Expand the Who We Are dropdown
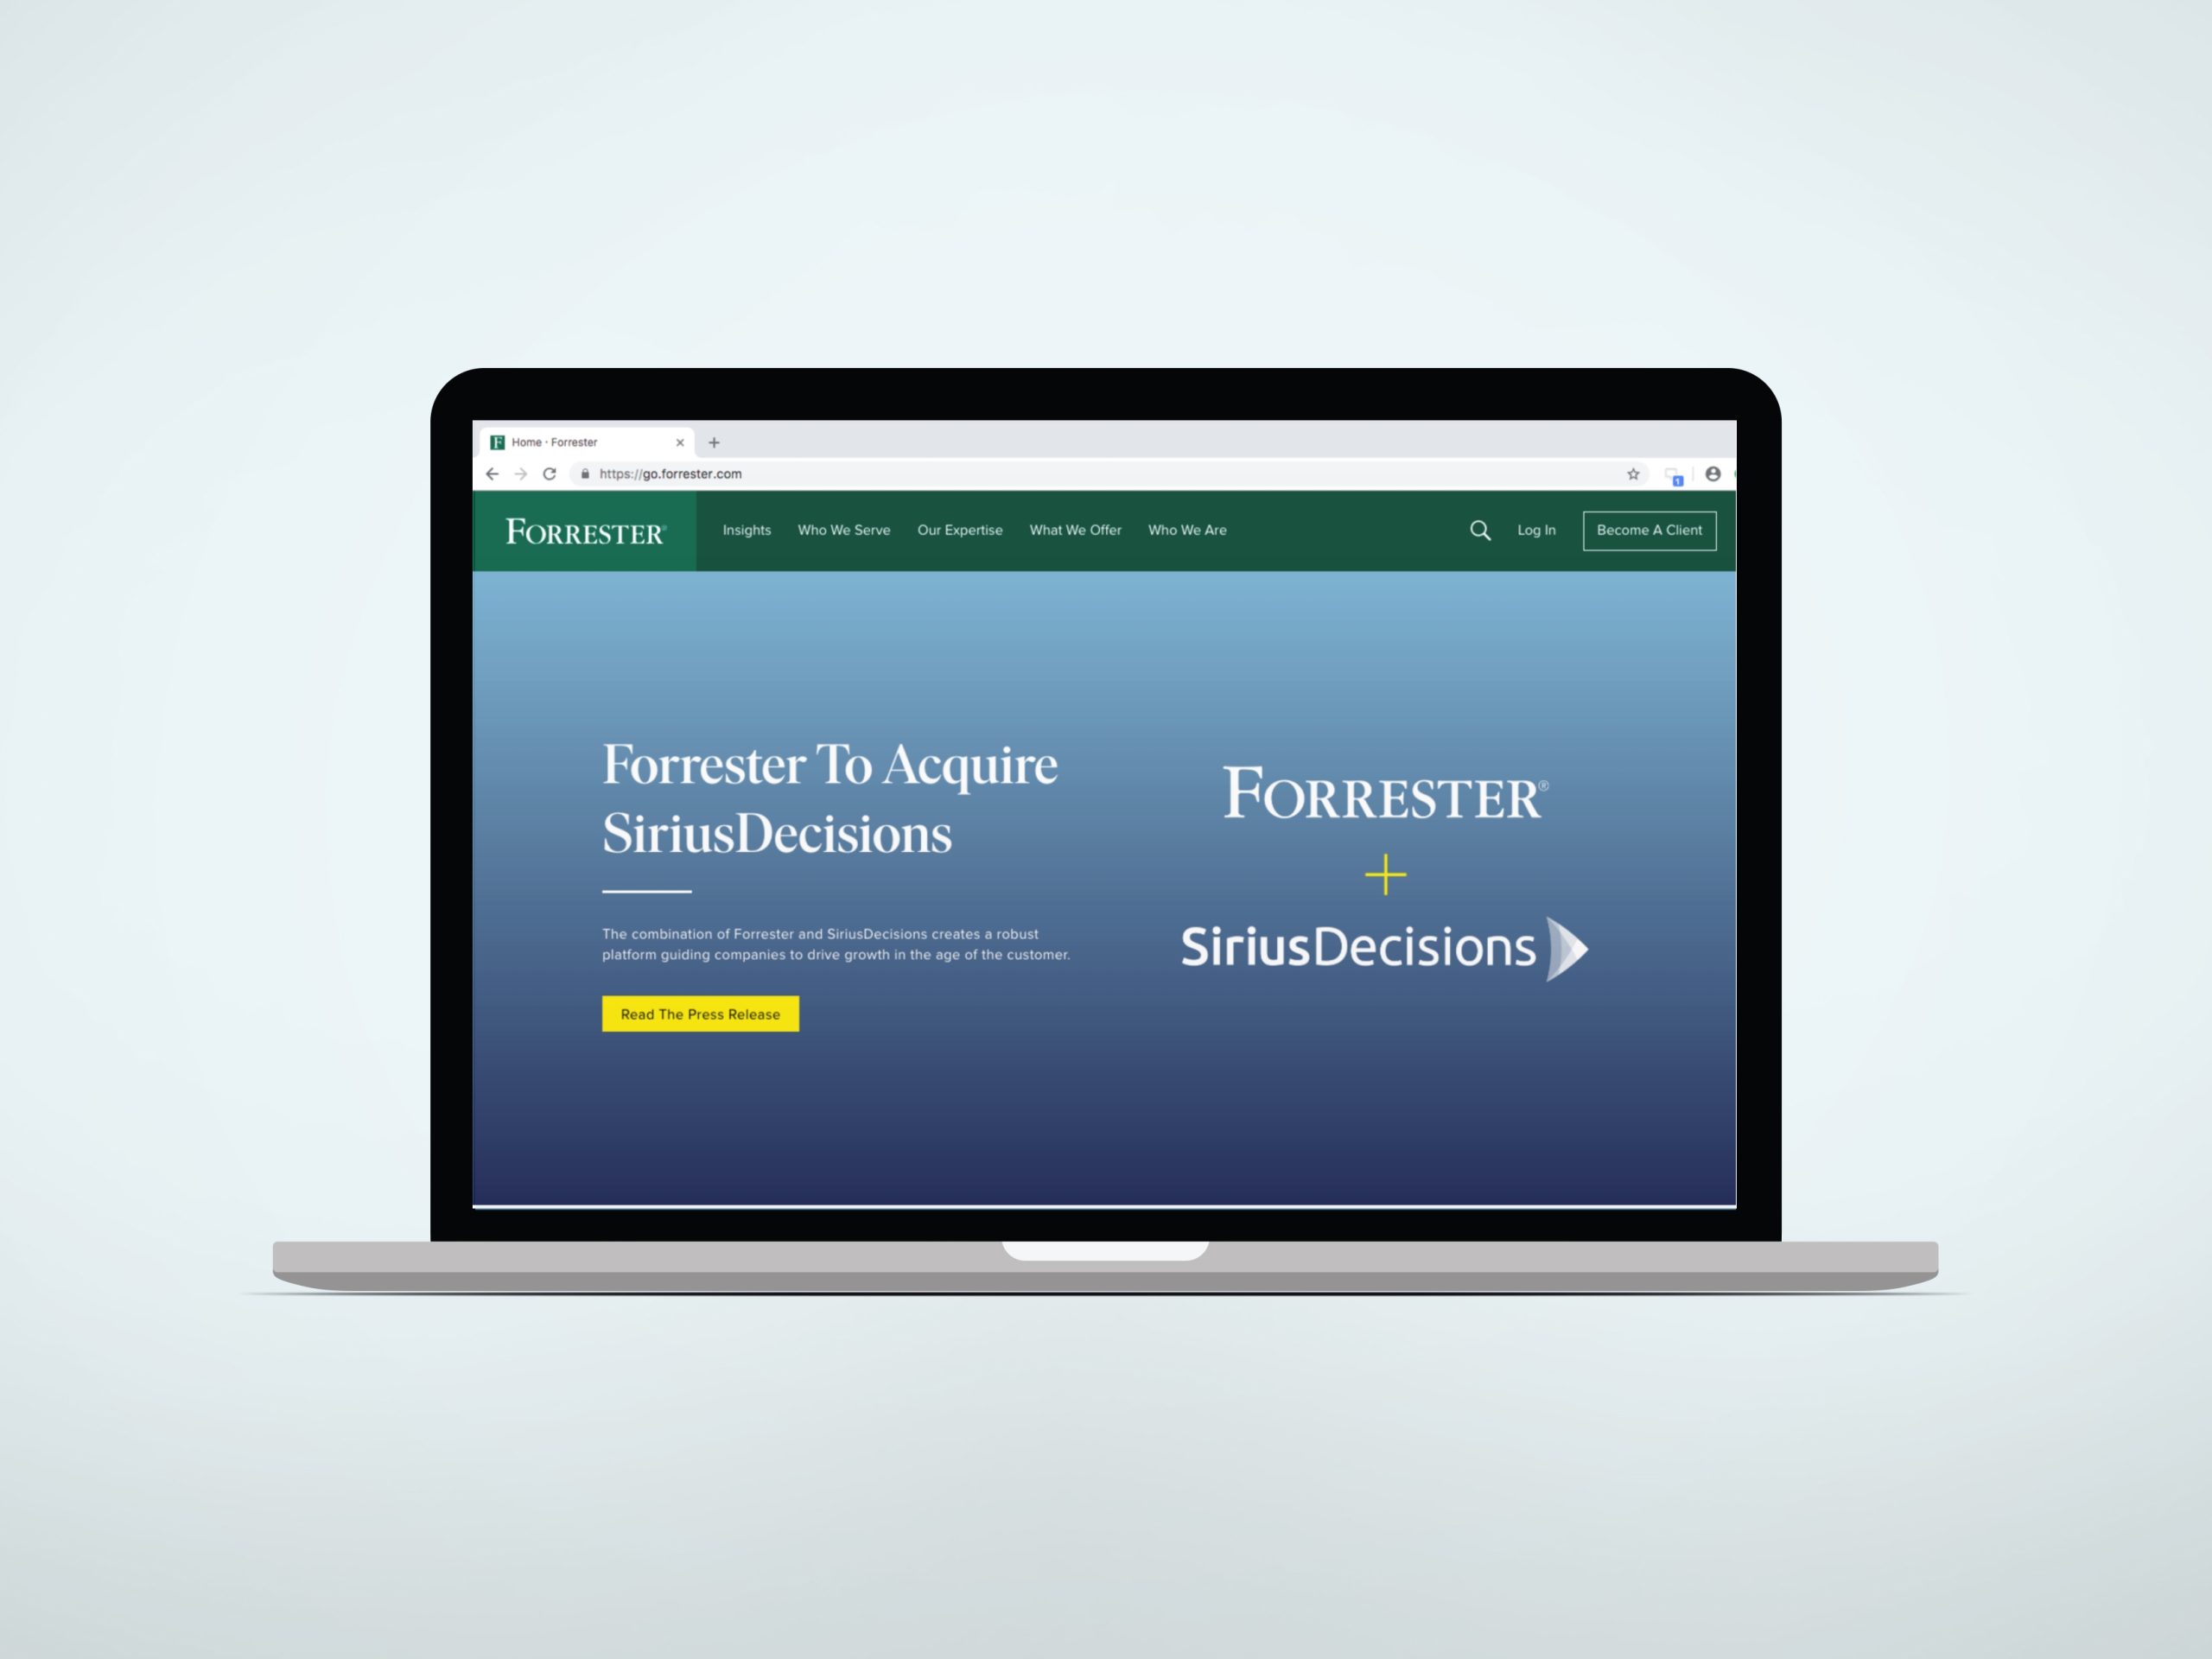 [1185, 530]
